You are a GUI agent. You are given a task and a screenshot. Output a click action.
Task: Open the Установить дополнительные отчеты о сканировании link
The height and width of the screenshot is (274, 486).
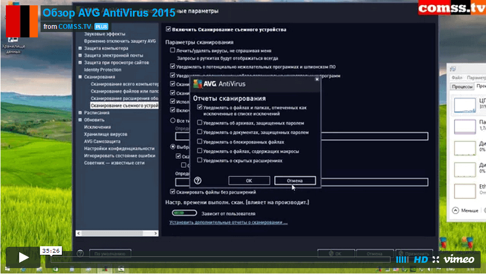(x=228, y=222)
